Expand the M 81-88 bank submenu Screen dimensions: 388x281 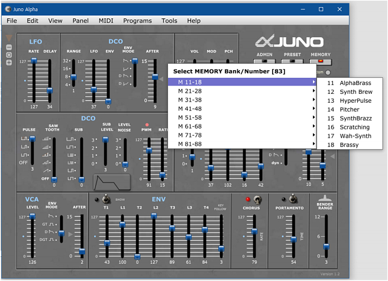242,144
